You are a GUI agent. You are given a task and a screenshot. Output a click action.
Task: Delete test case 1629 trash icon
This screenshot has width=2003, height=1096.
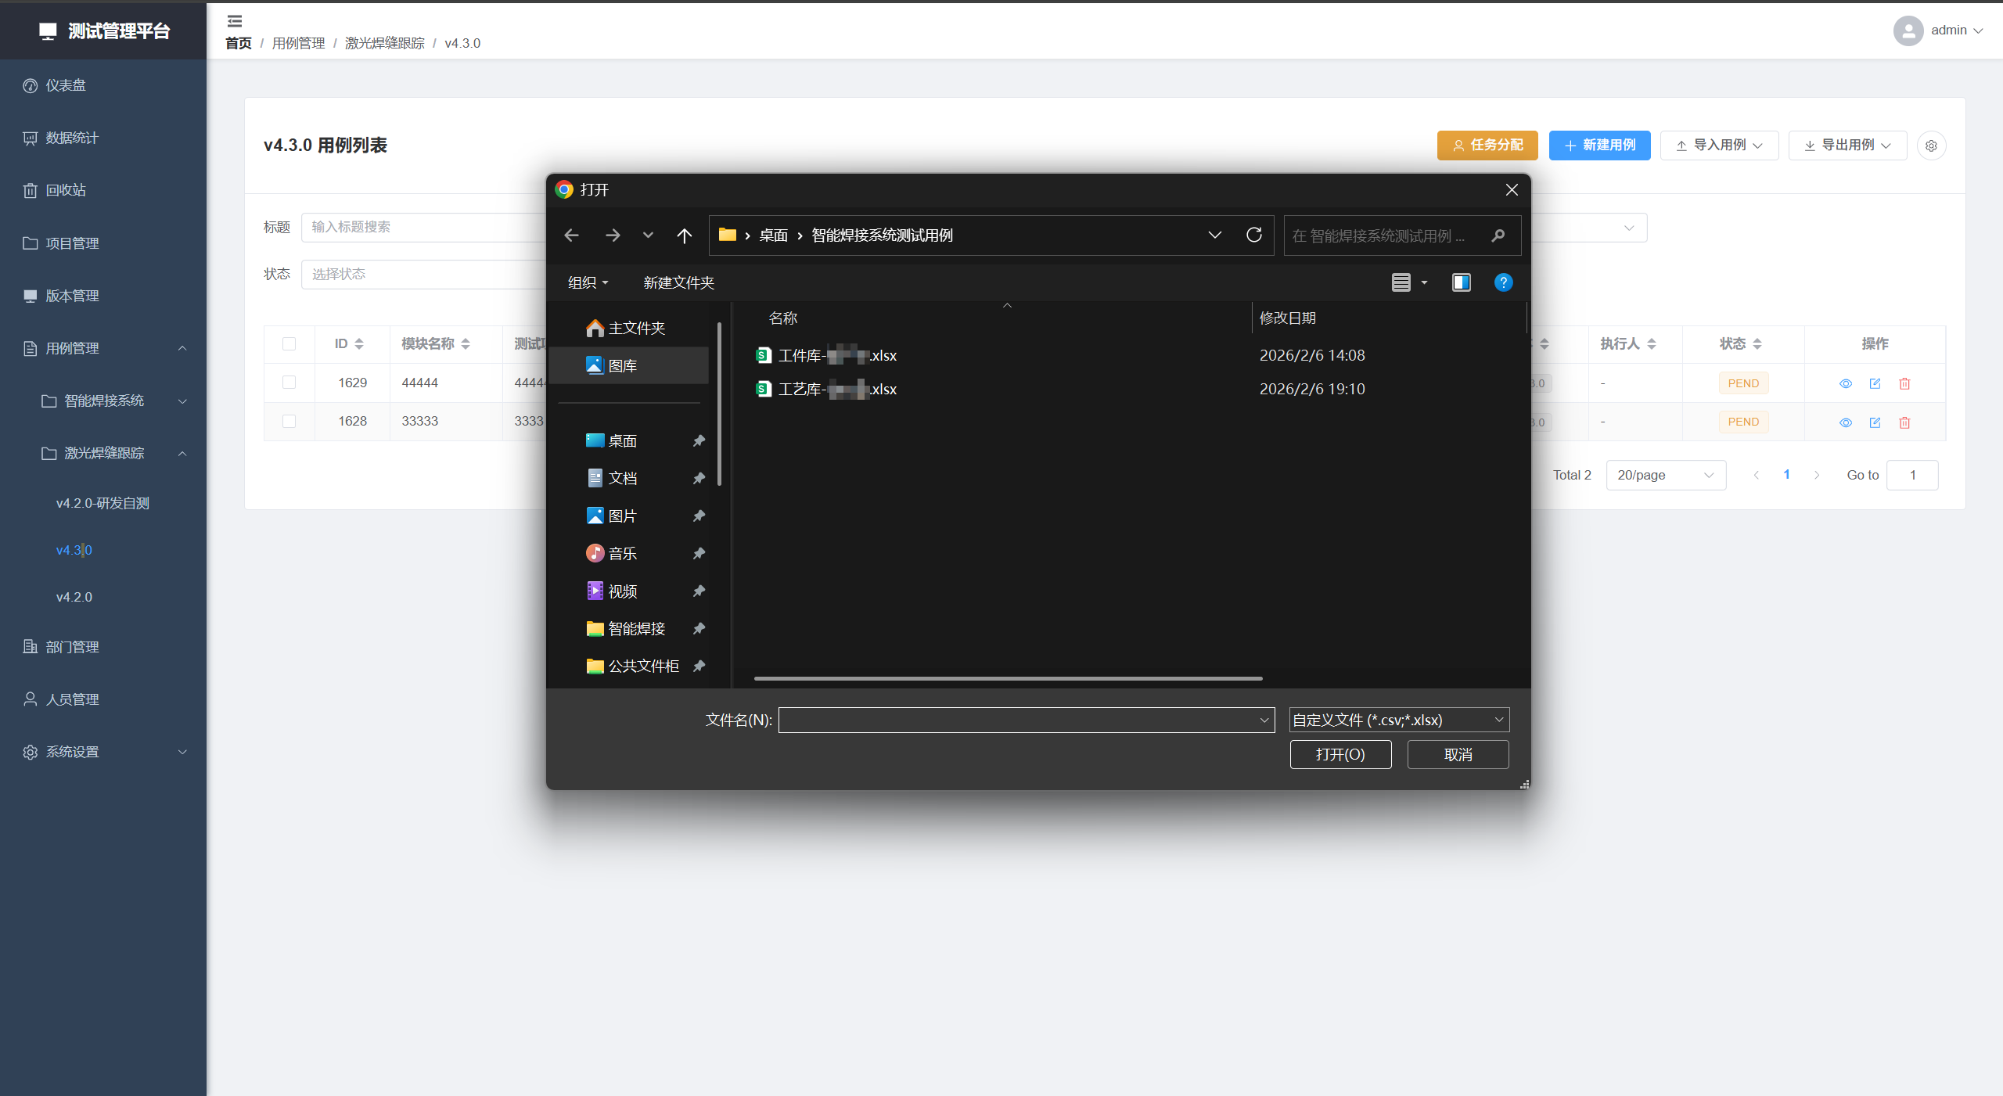pyautogui.click(x=1904, y=383)
